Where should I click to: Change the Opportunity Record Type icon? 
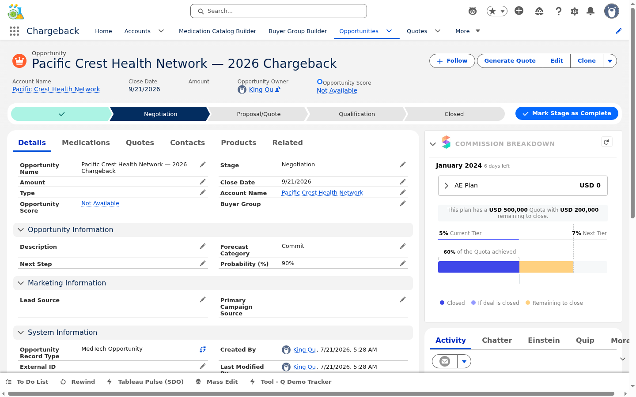[x=203, y=349]
